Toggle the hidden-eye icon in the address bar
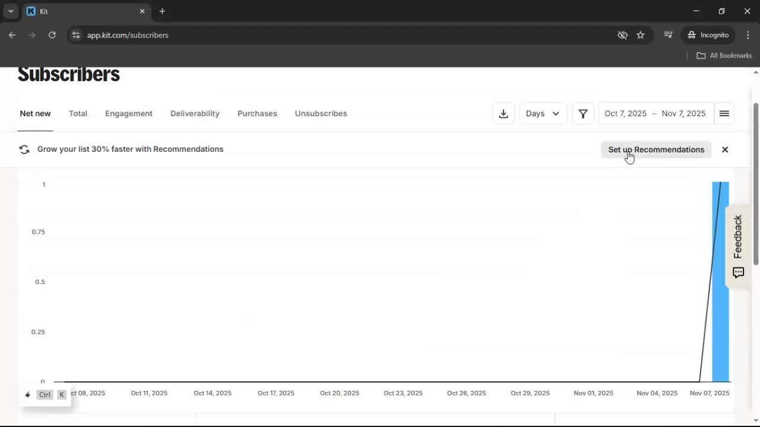 click(x=622, y=34)
